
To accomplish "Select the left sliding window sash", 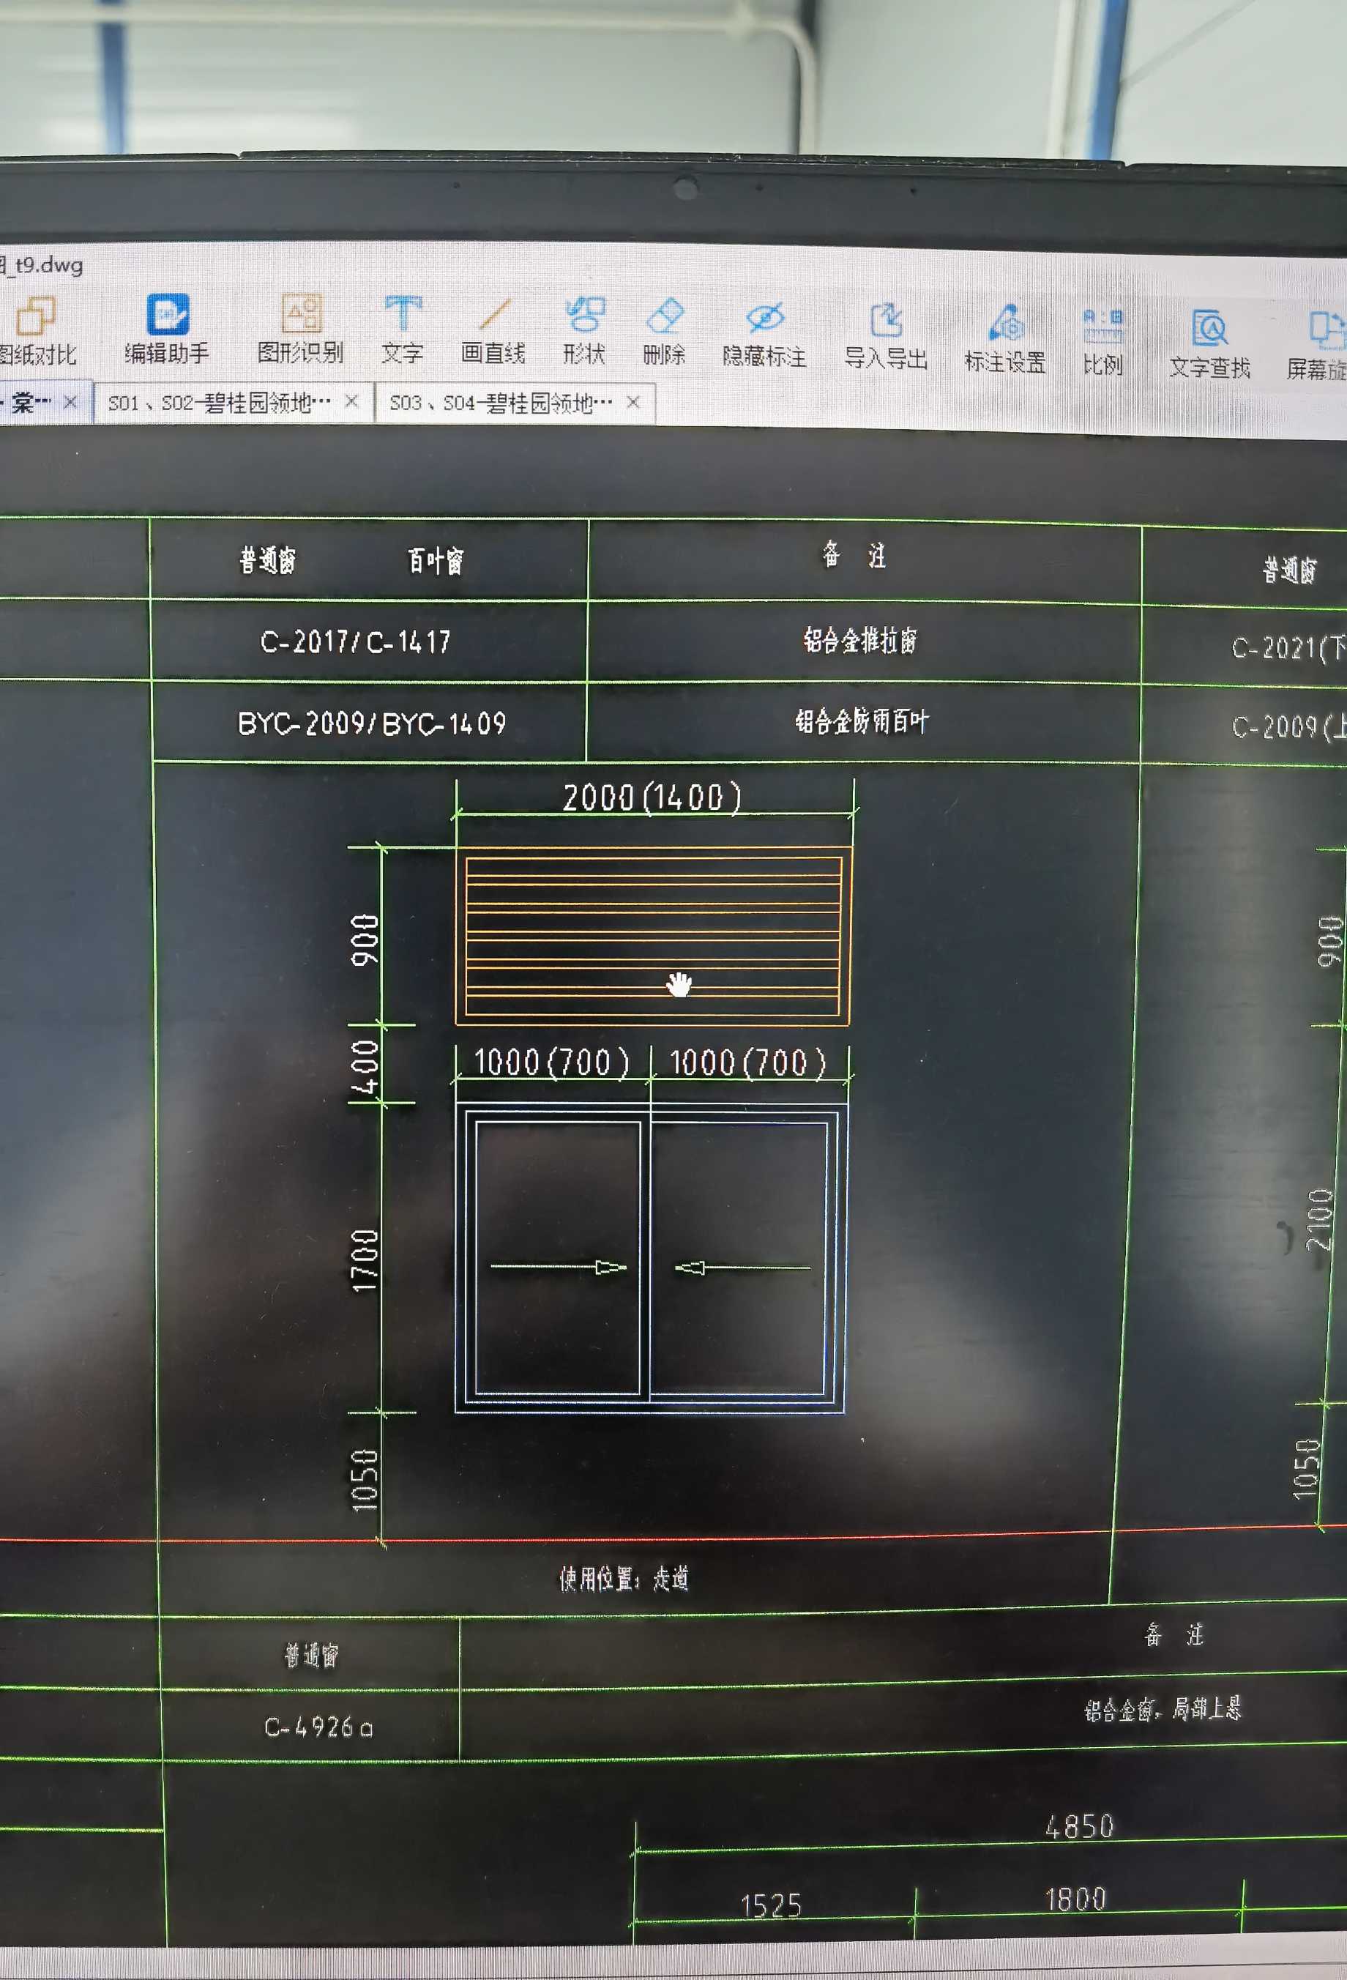I will [x=557, y=1259].
